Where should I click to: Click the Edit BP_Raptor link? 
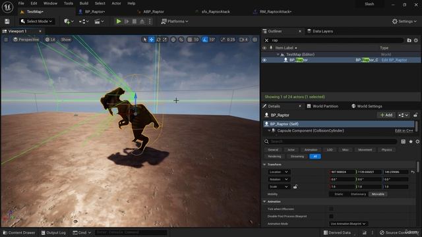(394, 60)
